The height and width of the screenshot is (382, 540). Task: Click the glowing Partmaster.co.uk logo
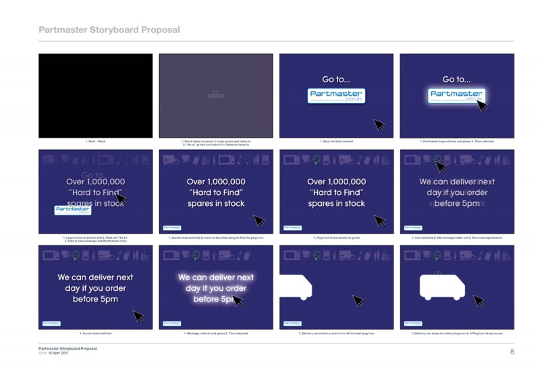(x=456, y=96)
